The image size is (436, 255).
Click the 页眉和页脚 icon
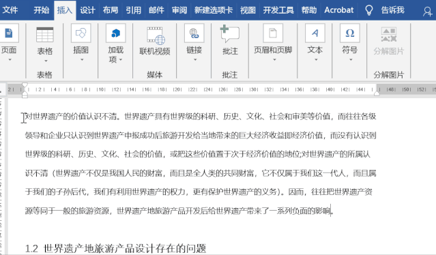(x=273, y=33)
